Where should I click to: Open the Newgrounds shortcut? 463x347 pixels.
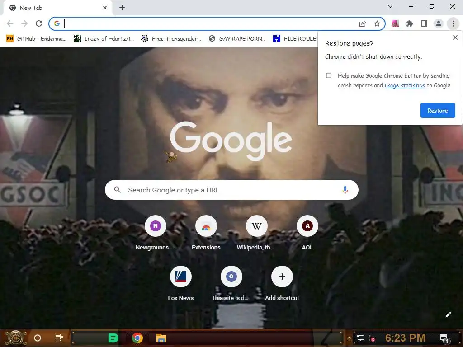click(156, 233)
